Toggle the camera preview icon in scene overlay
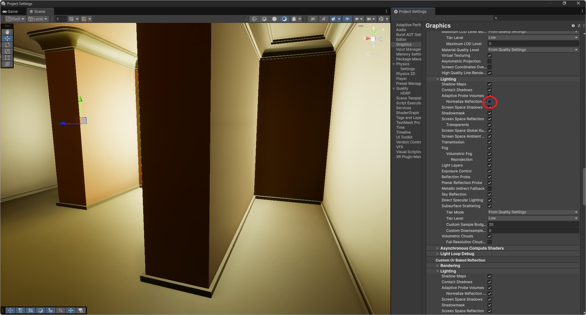This screenshot has height=315, width=586. click(81, 310)
